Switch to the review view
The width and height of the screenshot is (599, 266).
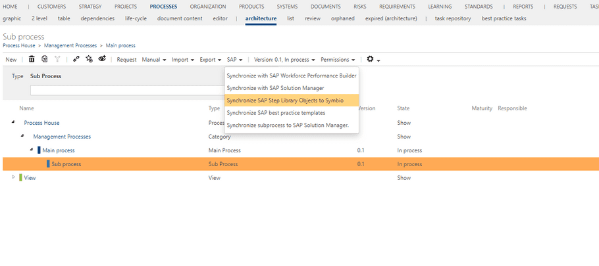click(x=313, y=18)
